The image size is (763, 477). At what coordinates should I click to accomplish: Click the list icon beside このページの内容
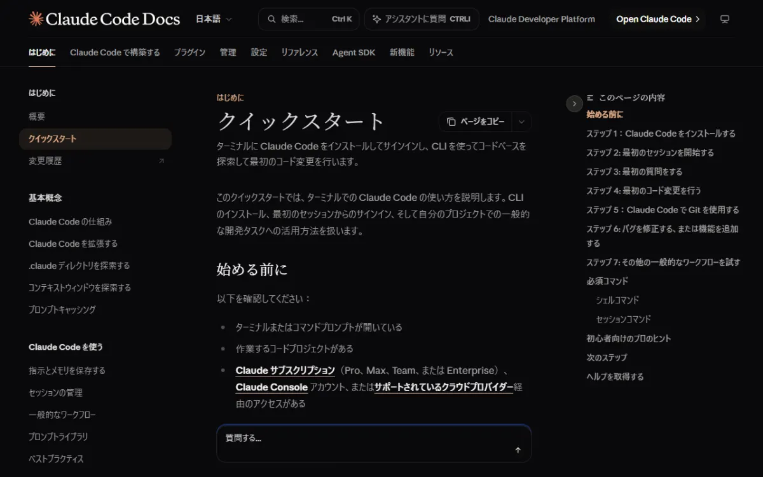coord(590,98)
